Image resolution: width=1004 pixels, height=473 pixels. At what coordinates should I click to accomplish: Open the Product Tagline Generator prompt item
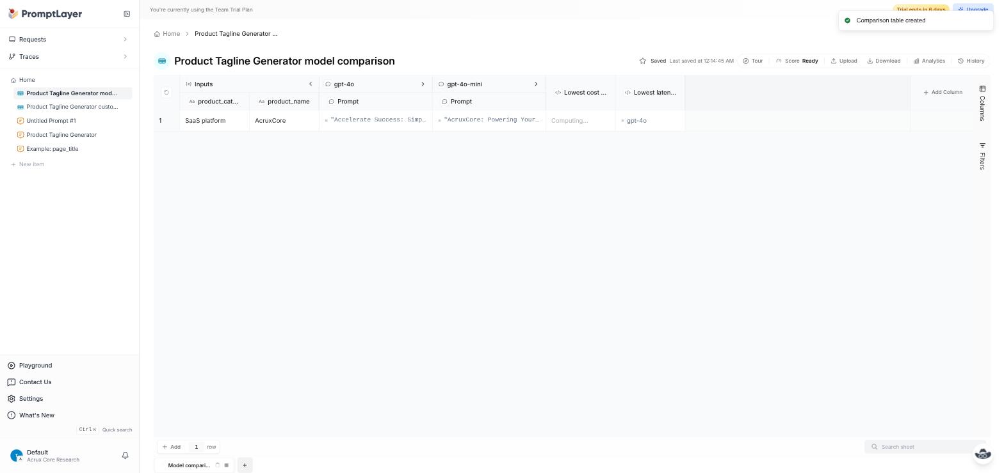[61, 135]
